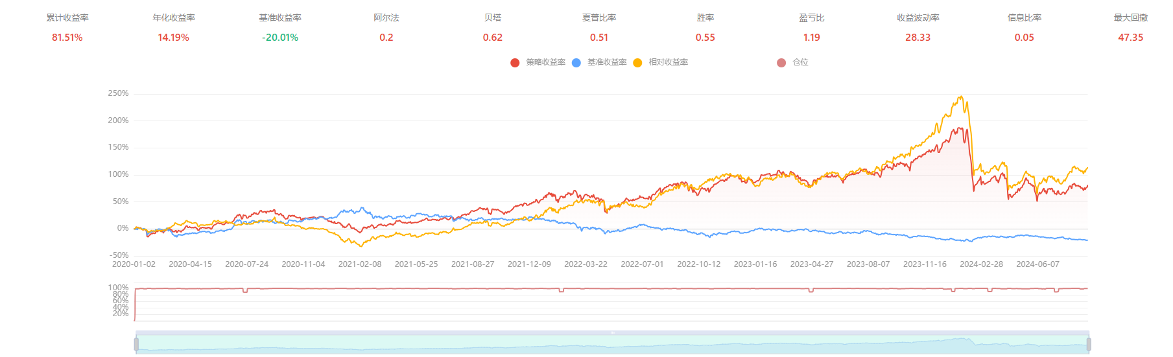Click the 收益波动率 value 28.33
The width and height of the screenshot is (1173, 357).
pyautogui.click(x=918, y=38)
